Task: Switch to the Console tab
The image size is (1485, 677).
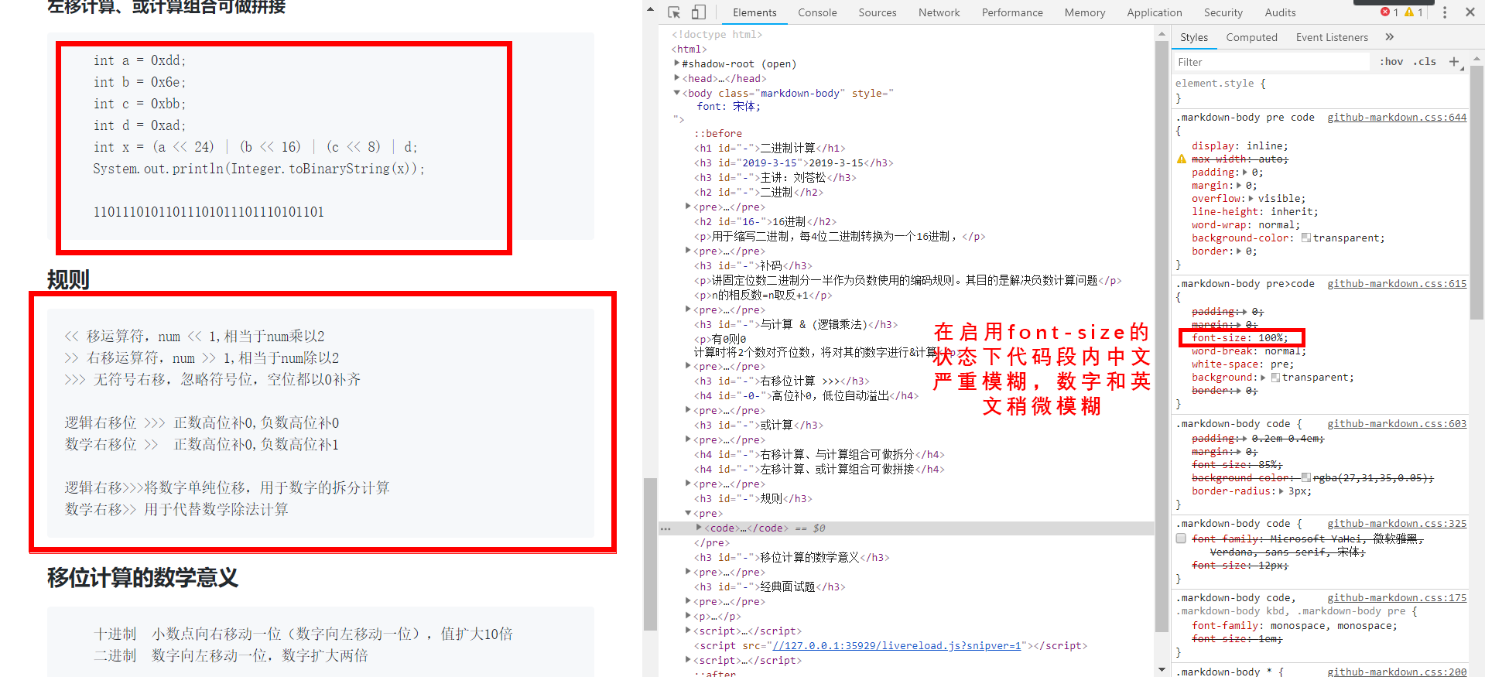Action: click(817, 12)
